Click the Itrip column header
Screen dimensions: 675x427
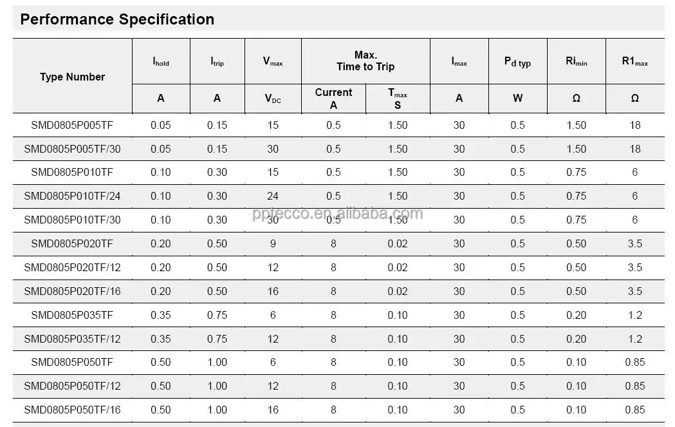[217, 62]
